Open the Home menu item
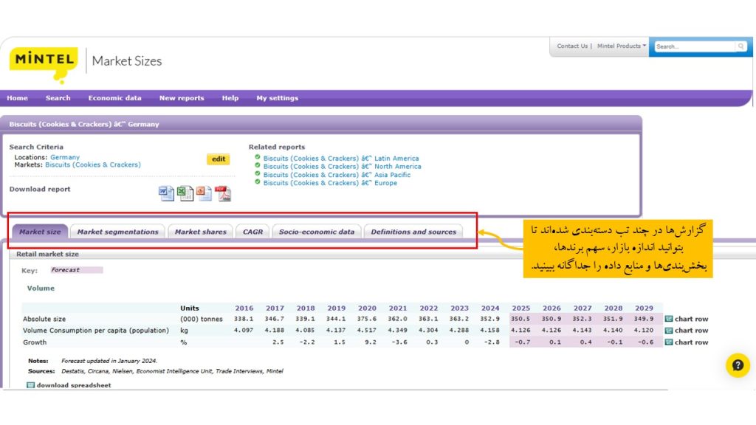756x425 pixels. pyautogui.click(x=18, y=98)
